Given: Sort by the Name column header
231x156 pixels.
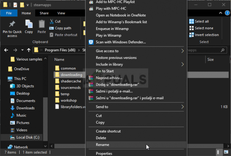Looking at the screenshot, I should tap(59, 60).
